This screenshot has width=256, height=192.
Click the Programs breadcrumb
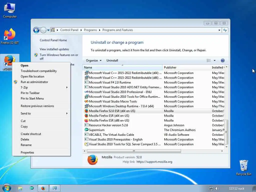[x=90, y=30]
